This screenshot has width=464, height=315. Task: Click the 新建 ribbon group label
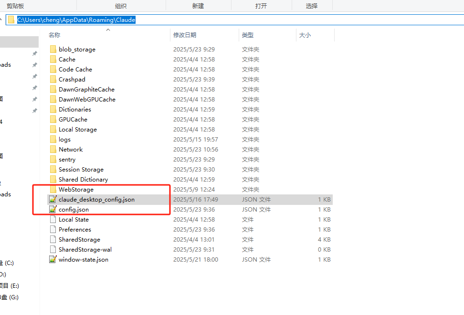pyautogui.click(x=198, y=6)
